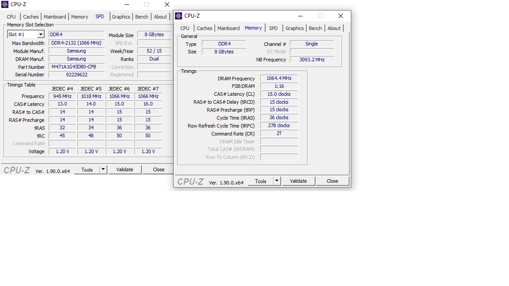
Task: Click JEDEC #6 column header
Action: click(x=119, y=89)
